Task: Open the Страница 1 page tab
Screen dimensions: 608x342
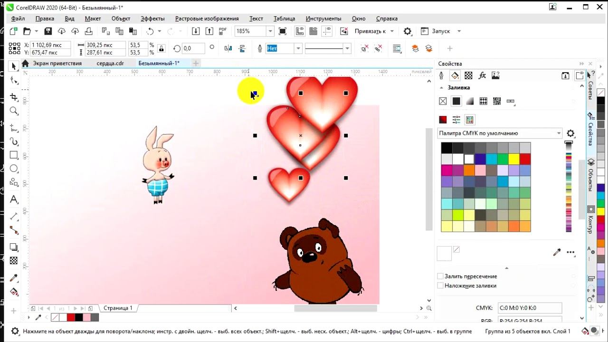Action: click(118, 308)
